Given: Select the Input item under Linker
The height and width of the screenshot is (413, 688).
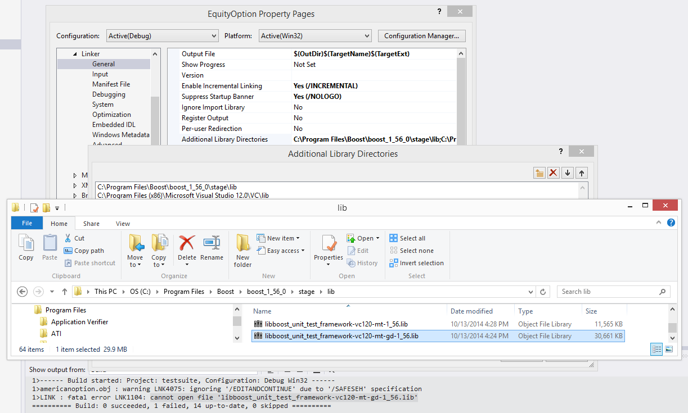Looking at the screenshot, I should 100,74.
